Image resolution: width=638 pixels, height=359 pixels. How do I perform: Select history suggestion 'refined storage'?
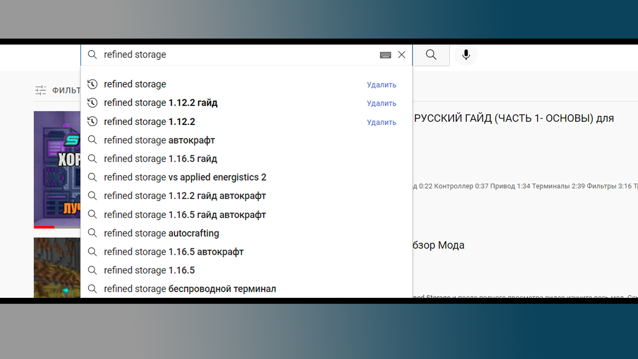(x=246, y=84)
